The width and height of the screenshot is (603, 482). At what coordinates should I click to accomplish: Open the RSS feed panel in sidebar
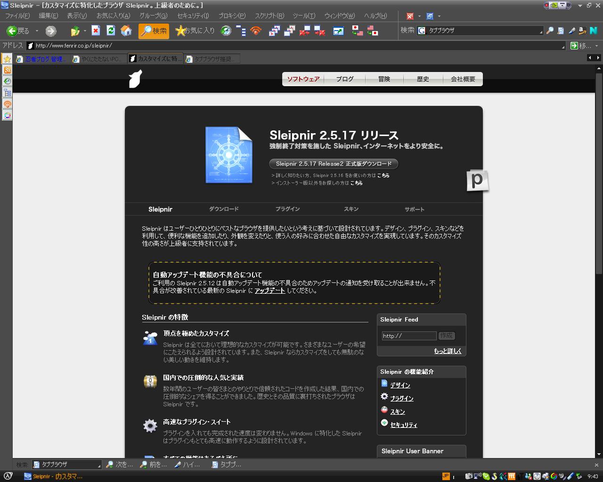[x=7, y=70]
